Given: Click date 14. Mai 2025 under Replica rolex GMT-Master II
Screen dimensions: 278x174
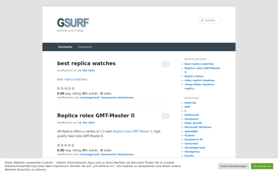Looking at the screenshot, I should pyautogui.click(x=86, y=122).
